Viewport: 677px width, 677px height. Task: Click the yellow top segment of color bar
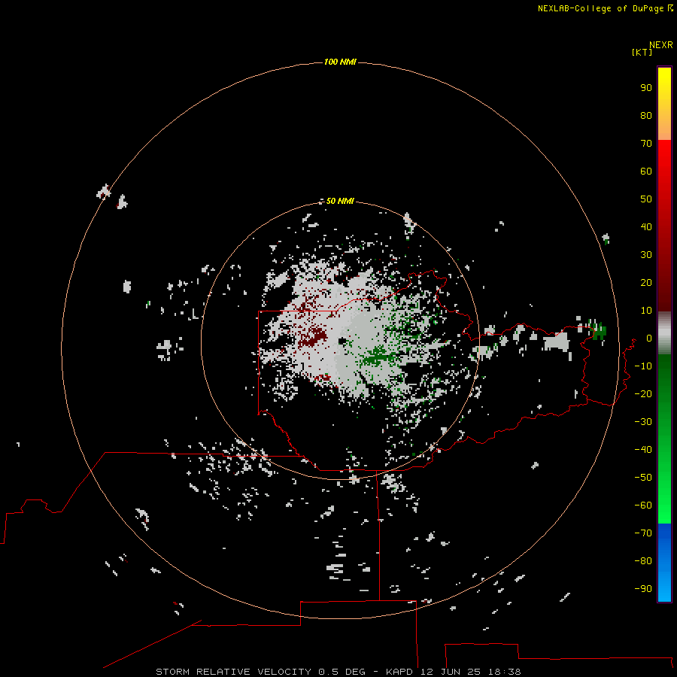pyautogui.click(x=664, y=104)
